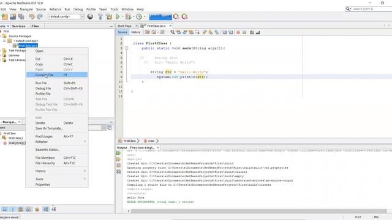The width and height of the screenshot is (392, 220).
Task: Click the Shift Line Left icon in the editor toolbar
Action: 225,32
